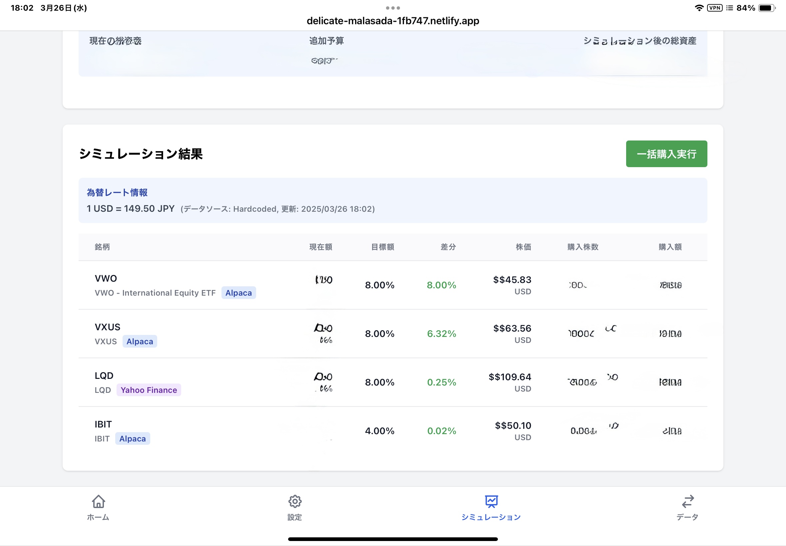
Task: Open the Home tab house icon
Action: click(x=98, y=501)
